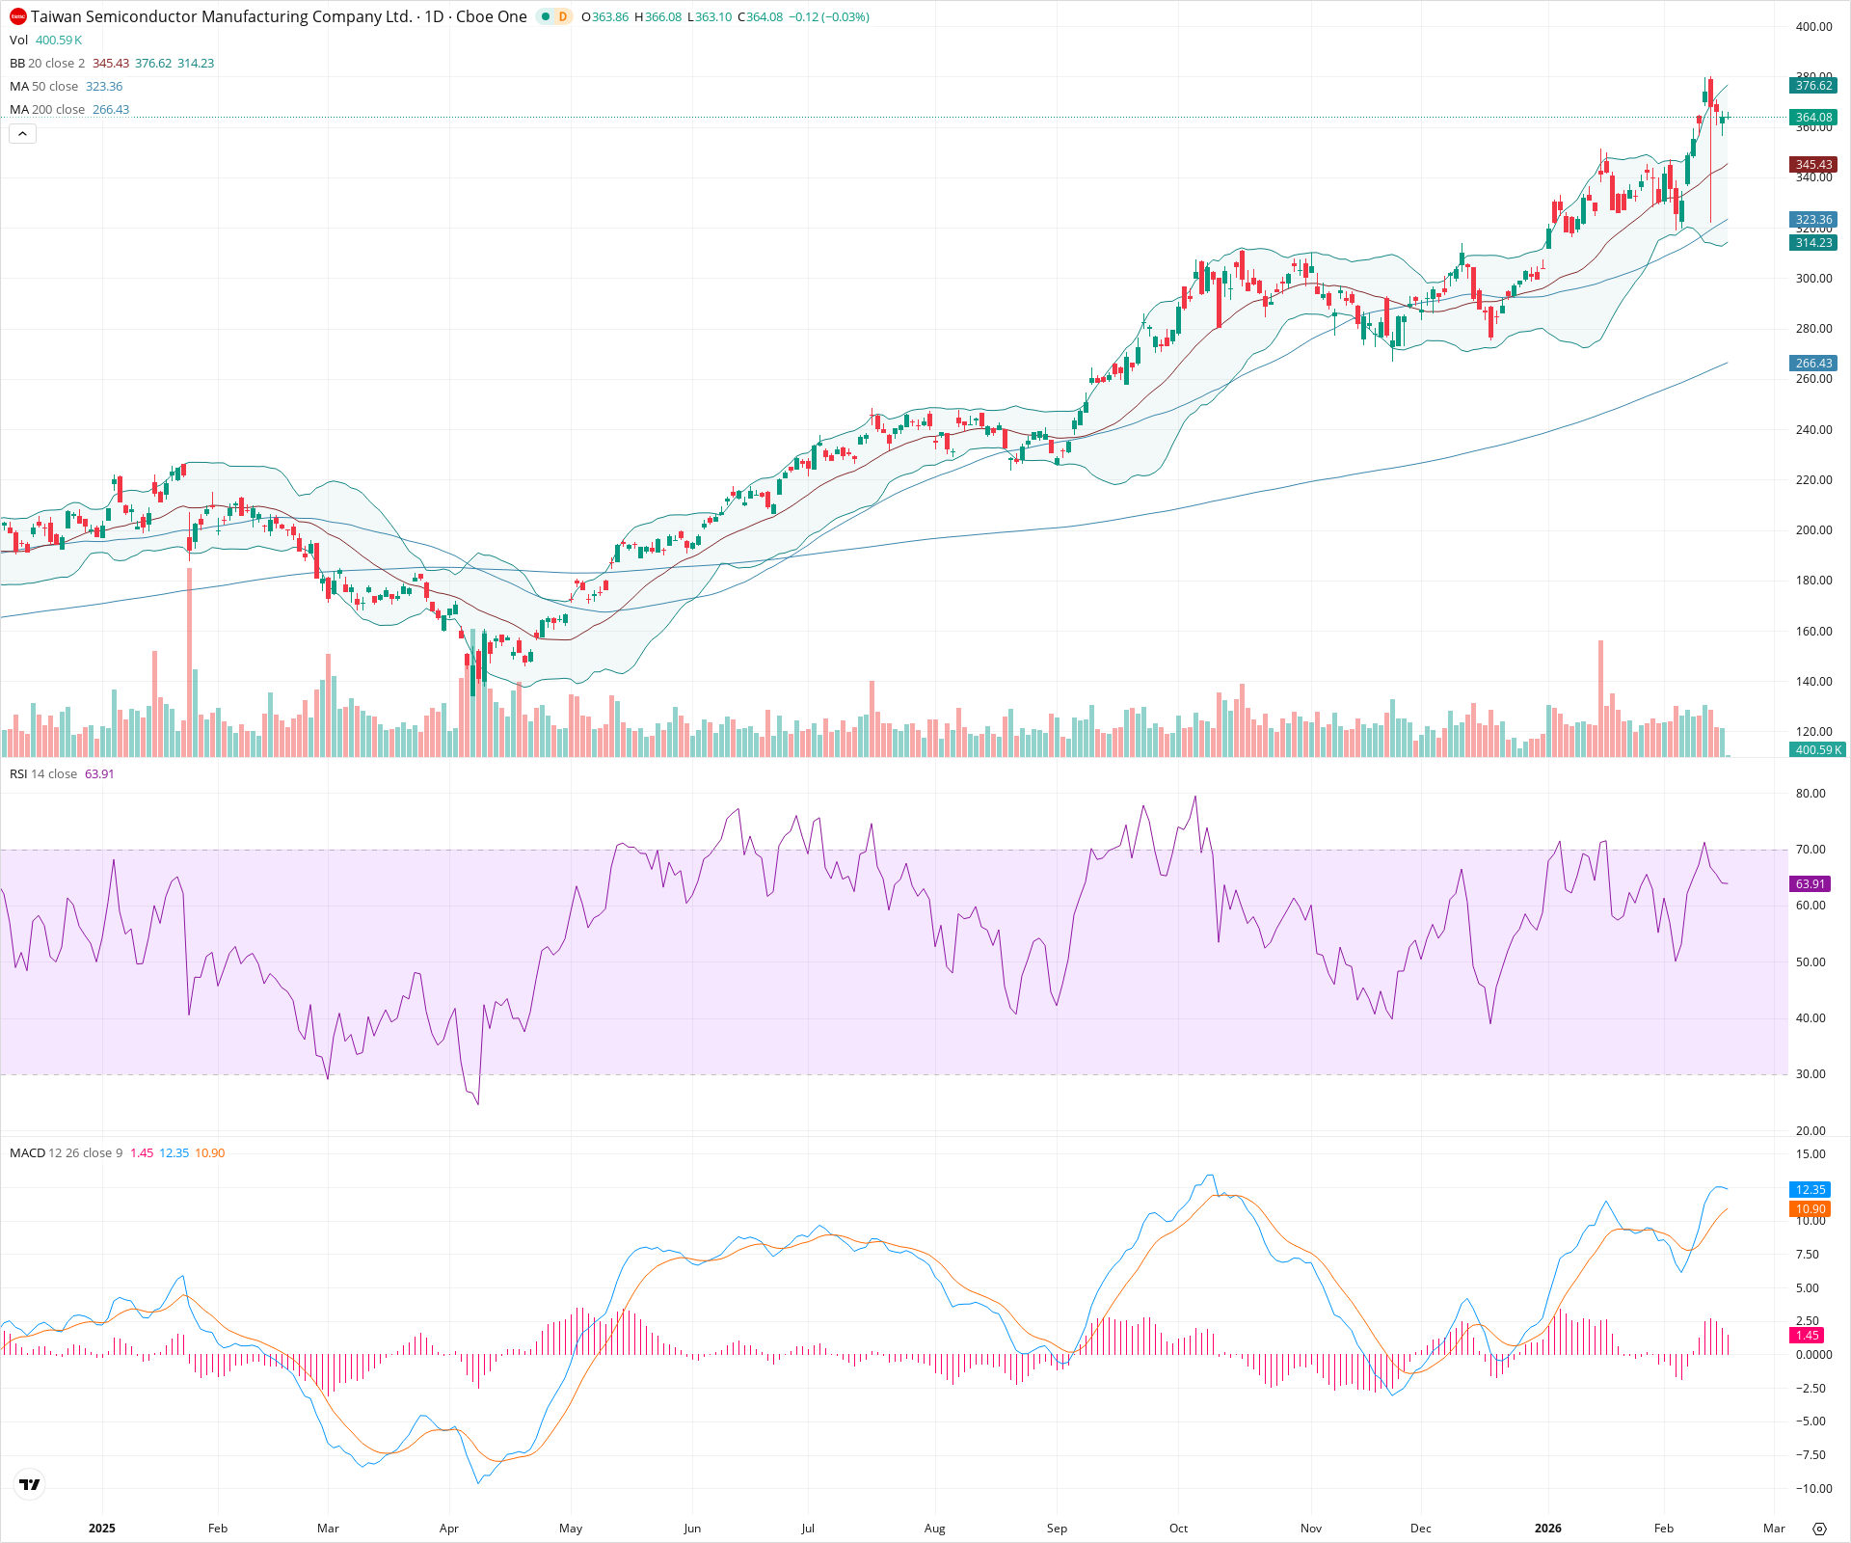This screenshot has width=1851, height=1543.
Task: Collapse the indicator legend with the chevron arrow
Action: 21,133
